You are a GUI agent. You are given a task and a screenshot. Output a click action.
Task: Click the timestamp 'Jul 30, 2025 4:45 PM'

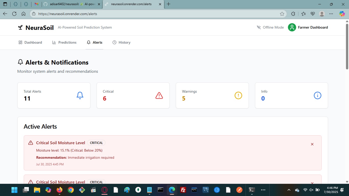pyautogui.click(x=50, y=164)
